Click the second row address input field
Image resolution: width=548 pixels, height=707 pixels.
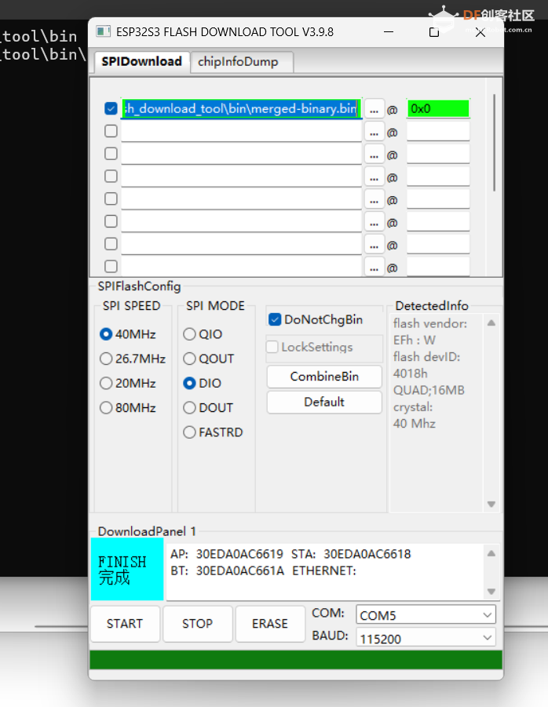(x=438, y=132)
